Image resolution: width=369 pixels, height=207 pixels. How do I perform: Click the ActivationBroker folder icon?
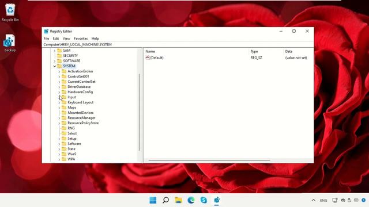click(x=64, y=71)
